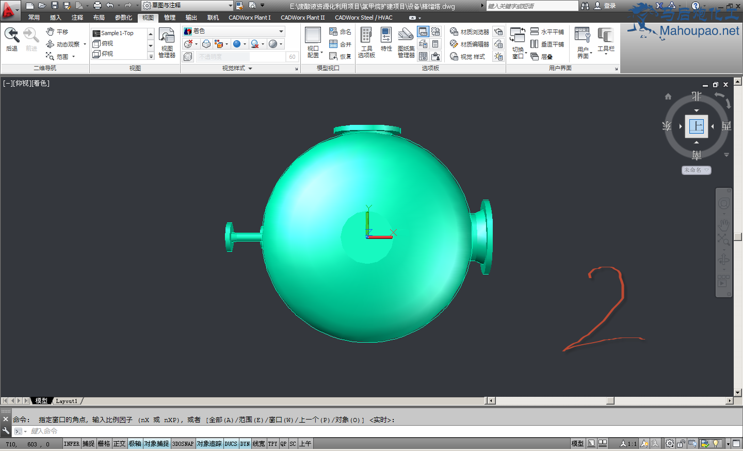Toggle 捕捉 snap mode in status bar
This screenshot has width=743, height=451.
click(89, 444)
